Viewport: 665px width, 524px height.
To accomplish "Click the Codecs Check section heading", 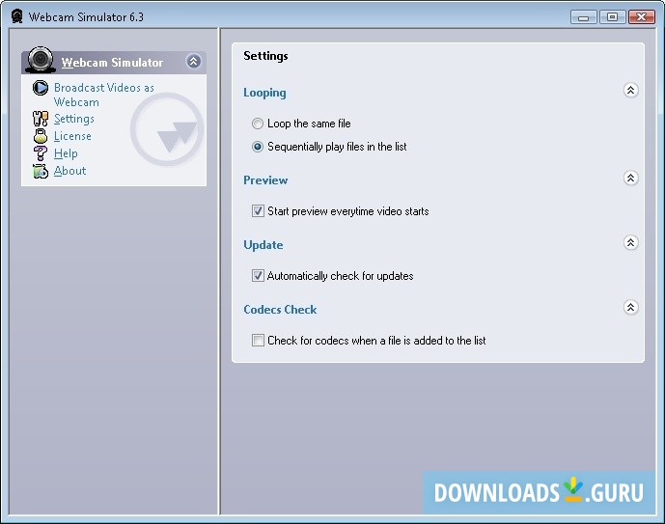I will point(280,310).
